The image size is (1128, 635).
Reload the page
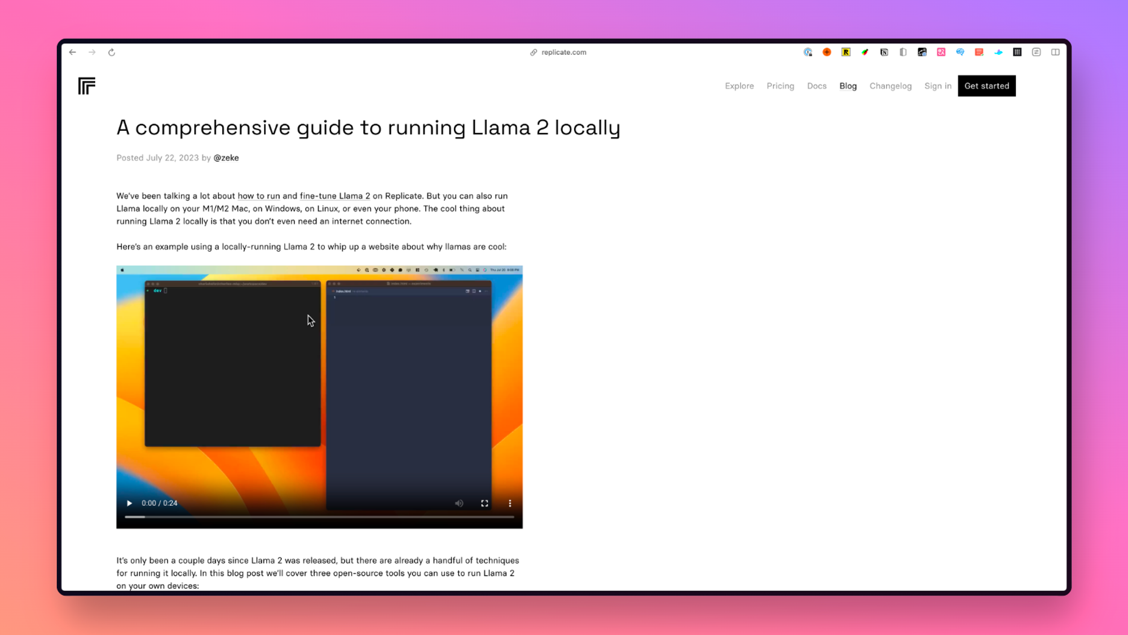pyautogui.click(x=112, y=52)
